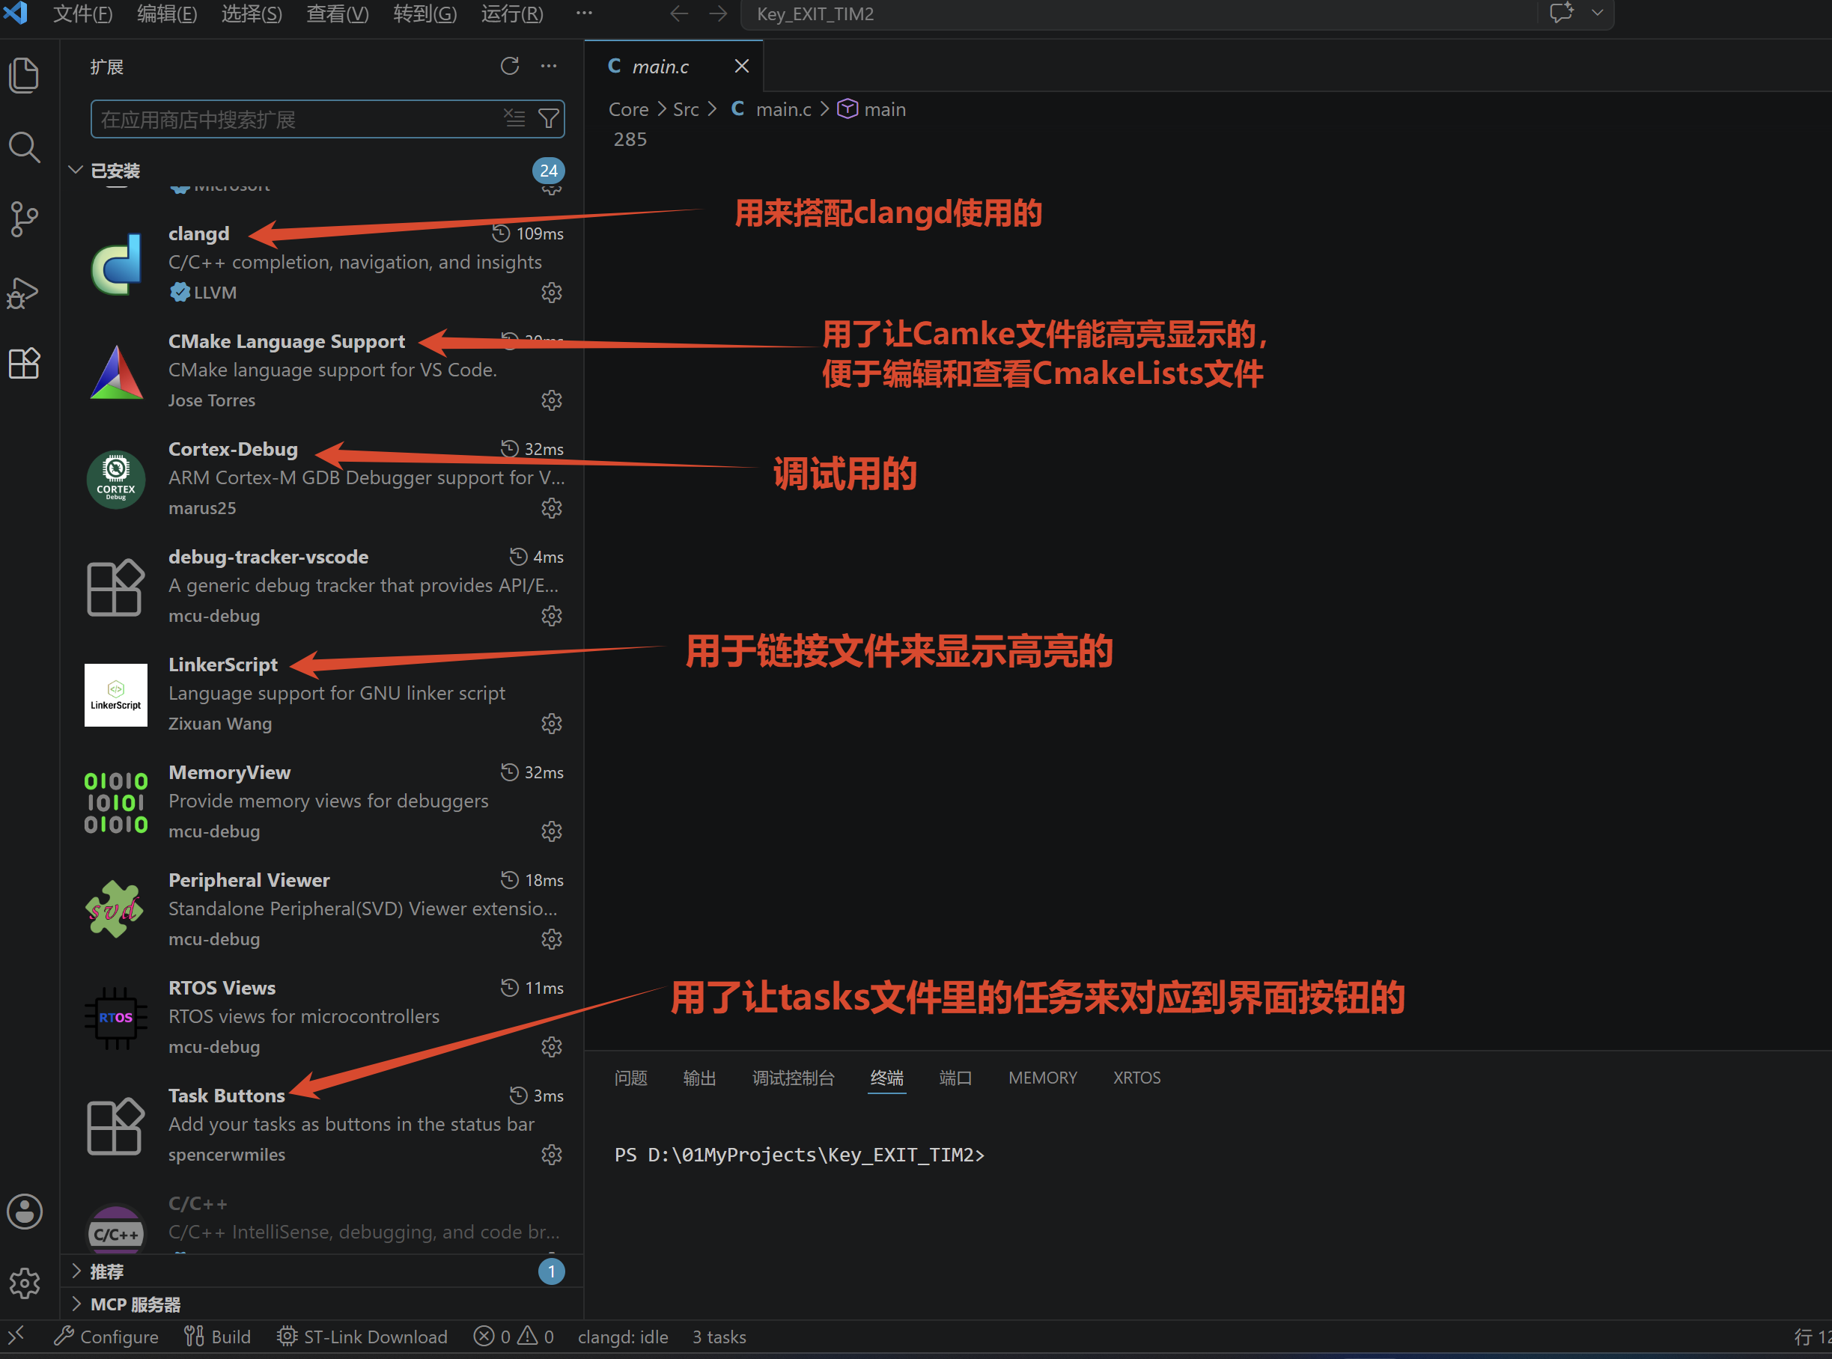Run Build task in status bar
The height and width of the screenshot is (1359, 1832).
[217, 1337]
